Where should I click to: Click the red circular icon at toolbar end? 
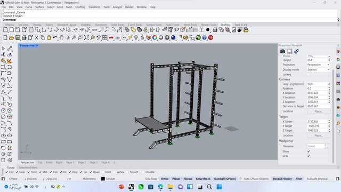click(210, 38)
